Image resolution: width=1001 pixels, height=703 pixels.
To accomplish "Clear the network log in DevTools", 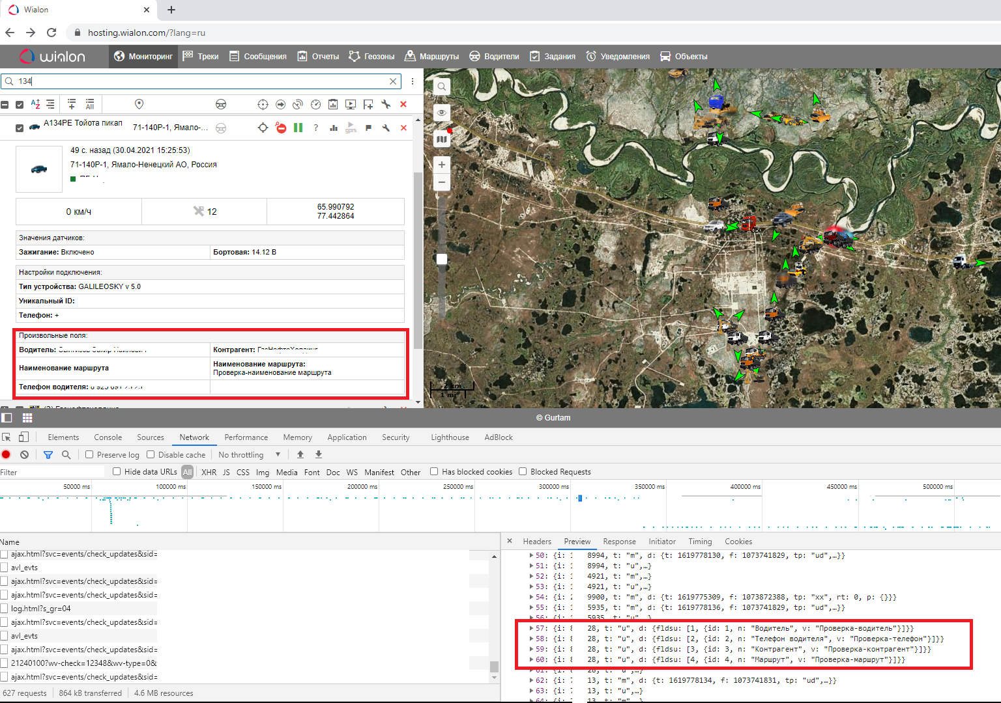I will point(24,455).
